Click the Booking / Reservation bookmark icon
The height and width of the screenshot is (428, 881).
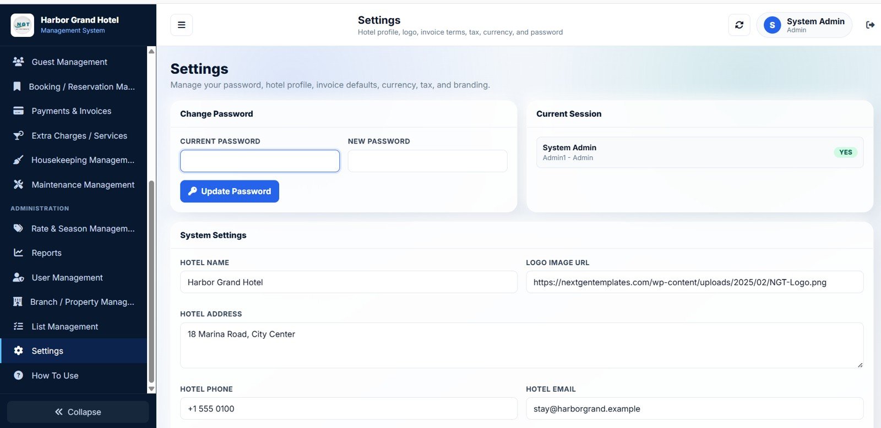17,86
